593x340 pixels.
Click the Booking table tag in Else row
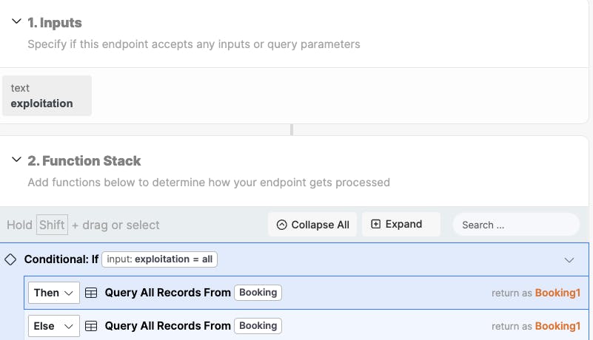(x=258, y=326)
